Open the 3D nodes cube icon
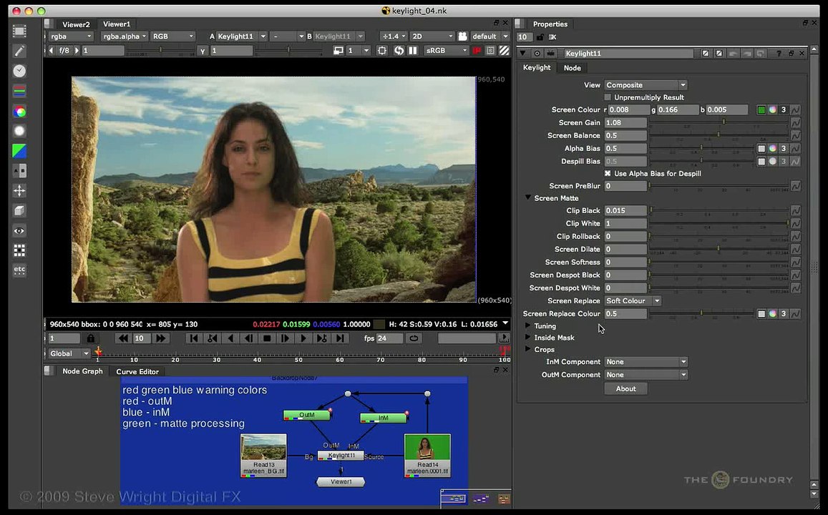 click(19, 210)
